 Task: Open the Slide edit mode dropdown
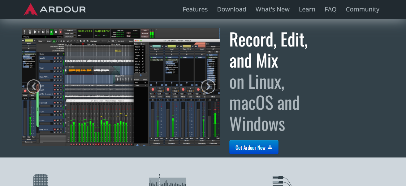[41, 41]
